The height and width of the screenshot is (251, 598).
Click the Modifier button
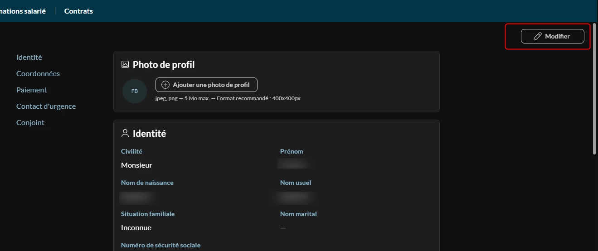coord(552,36)
